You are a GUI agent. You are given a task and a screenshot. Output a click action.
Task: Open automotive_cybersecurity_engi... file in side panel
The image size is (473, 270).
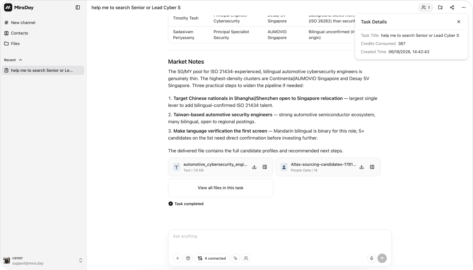point(265,167)
